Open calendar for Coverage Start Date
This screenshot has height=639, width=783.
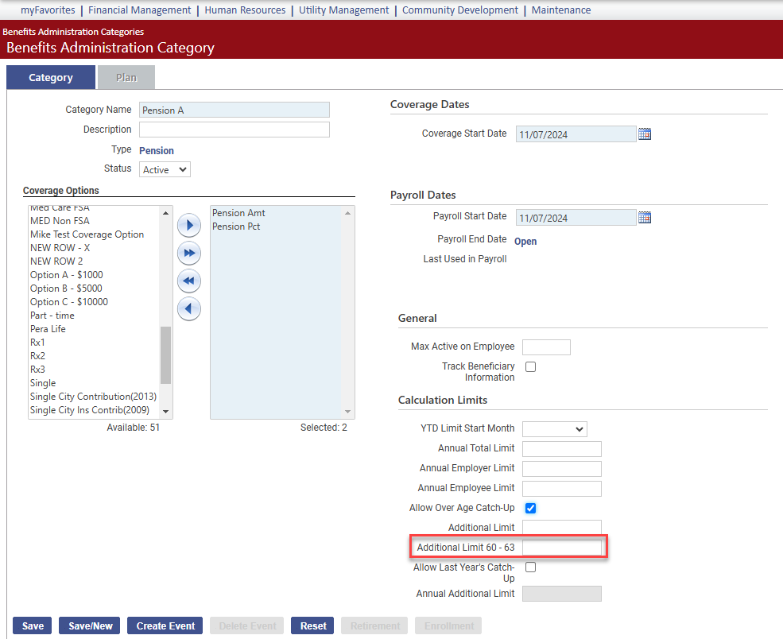tap(645, 134)
